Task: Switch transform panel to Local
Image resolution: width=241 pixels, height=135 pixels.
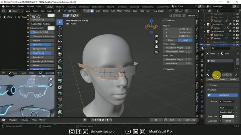Action: [185, 40]
